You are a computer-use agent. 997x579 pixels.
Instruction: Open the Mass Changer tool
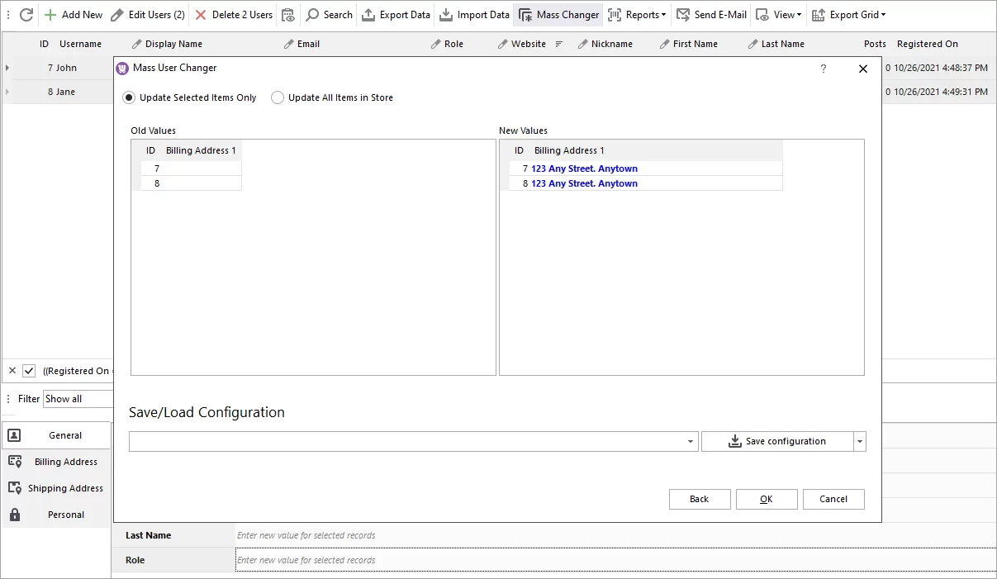(x=558, y=14)
